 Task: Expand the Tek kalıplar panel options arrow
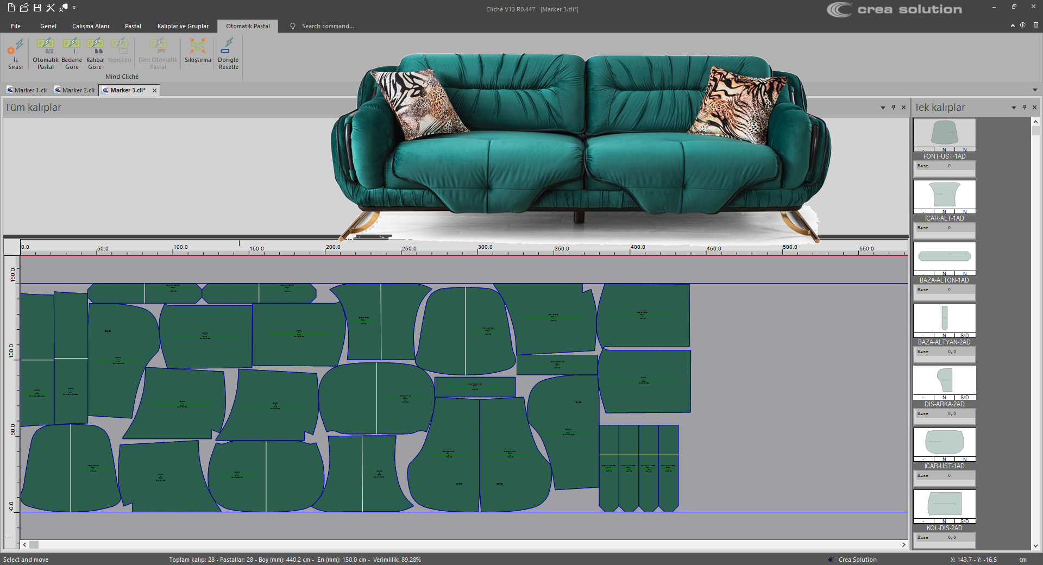pyautogui.click(x=1014, y=108)
